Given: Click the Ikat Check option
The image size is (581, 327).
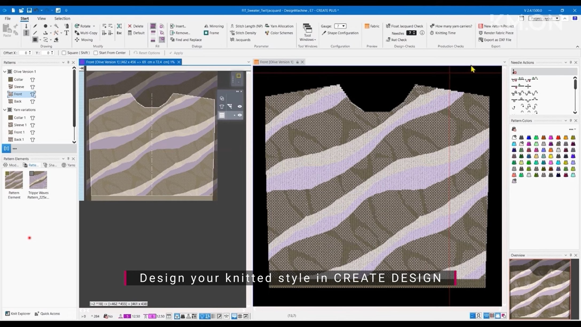Looking at the screenshot, I should [x=398, y=40].
